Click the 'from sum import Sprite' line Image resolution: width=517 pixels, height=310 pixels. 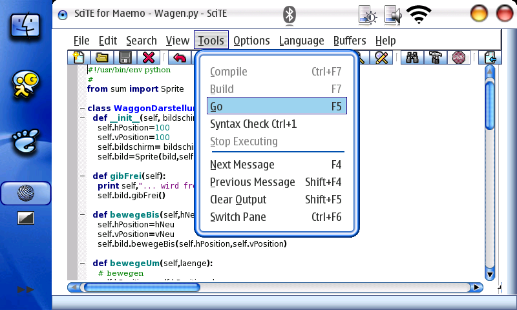(x=136, y=89)
